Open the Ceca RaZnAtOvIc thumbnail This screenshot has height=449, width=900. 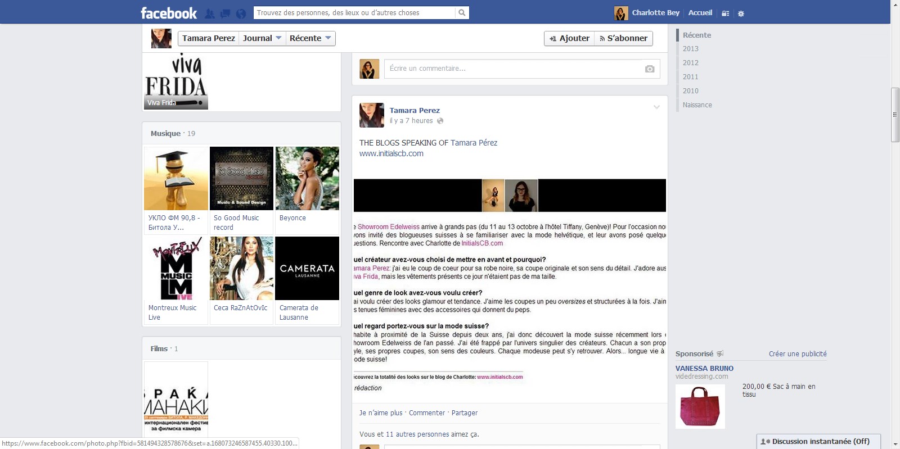(x=241, y=268)
